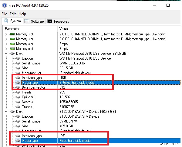
Task: Click drive icon next to 931.5 GB Size
Action: tap(18, 68)
